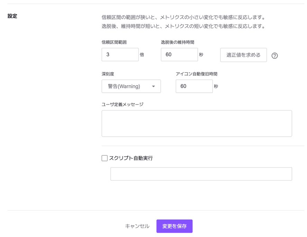The width and height of the screenshot is (307, 237).
Task: Click the スクリプト自動実行 label text
Action: 131,158
